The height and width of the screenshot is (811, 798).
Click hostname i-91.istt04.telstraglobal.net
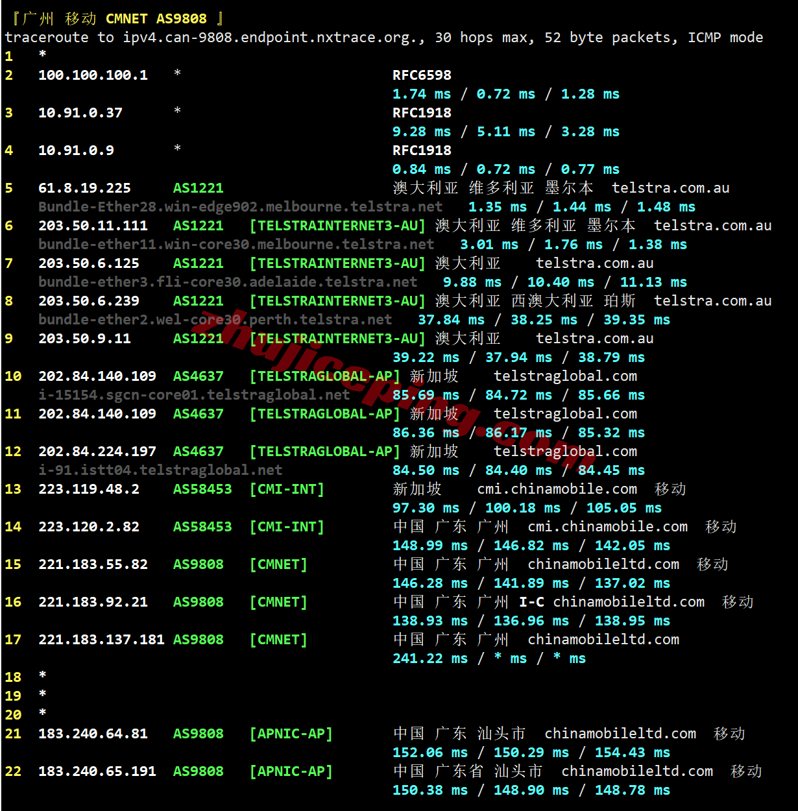coord(160,470)
